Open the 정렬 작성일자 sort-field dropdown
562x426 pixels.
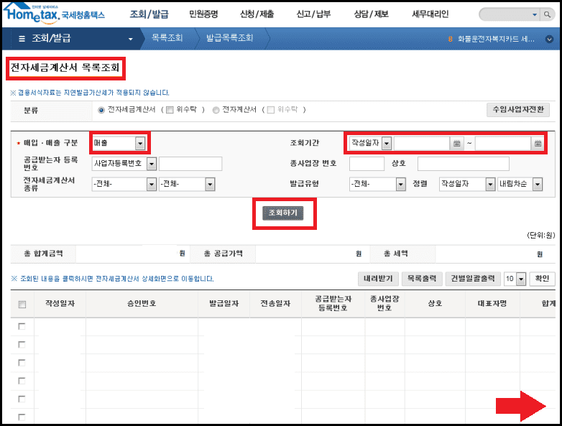coord(467,184)
